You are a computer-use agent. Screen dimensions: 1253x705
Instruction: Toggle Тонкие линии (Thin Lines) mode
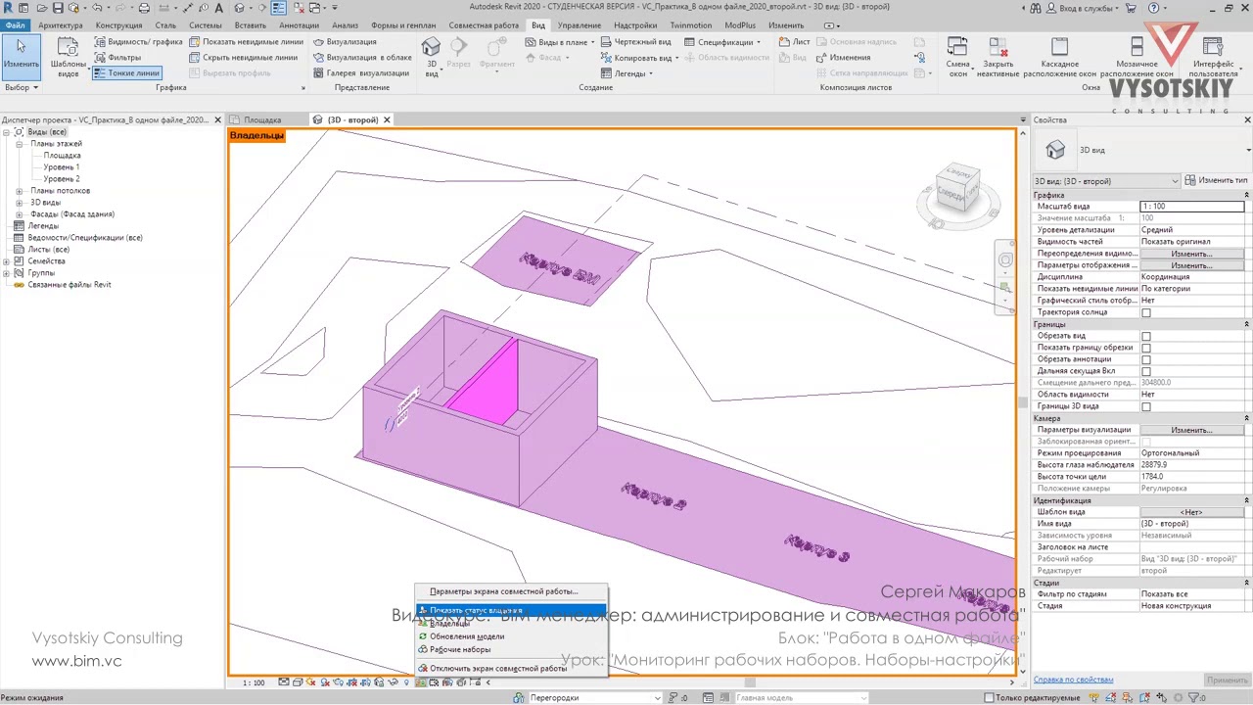point(126,73)
